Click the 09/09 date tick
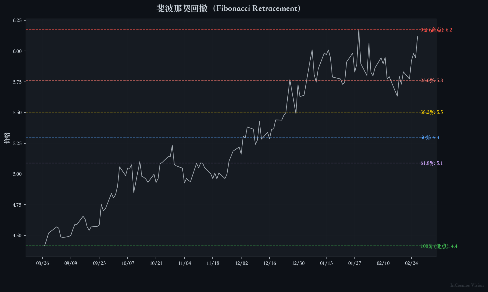 pyautogui.click(x=71, y=263)
